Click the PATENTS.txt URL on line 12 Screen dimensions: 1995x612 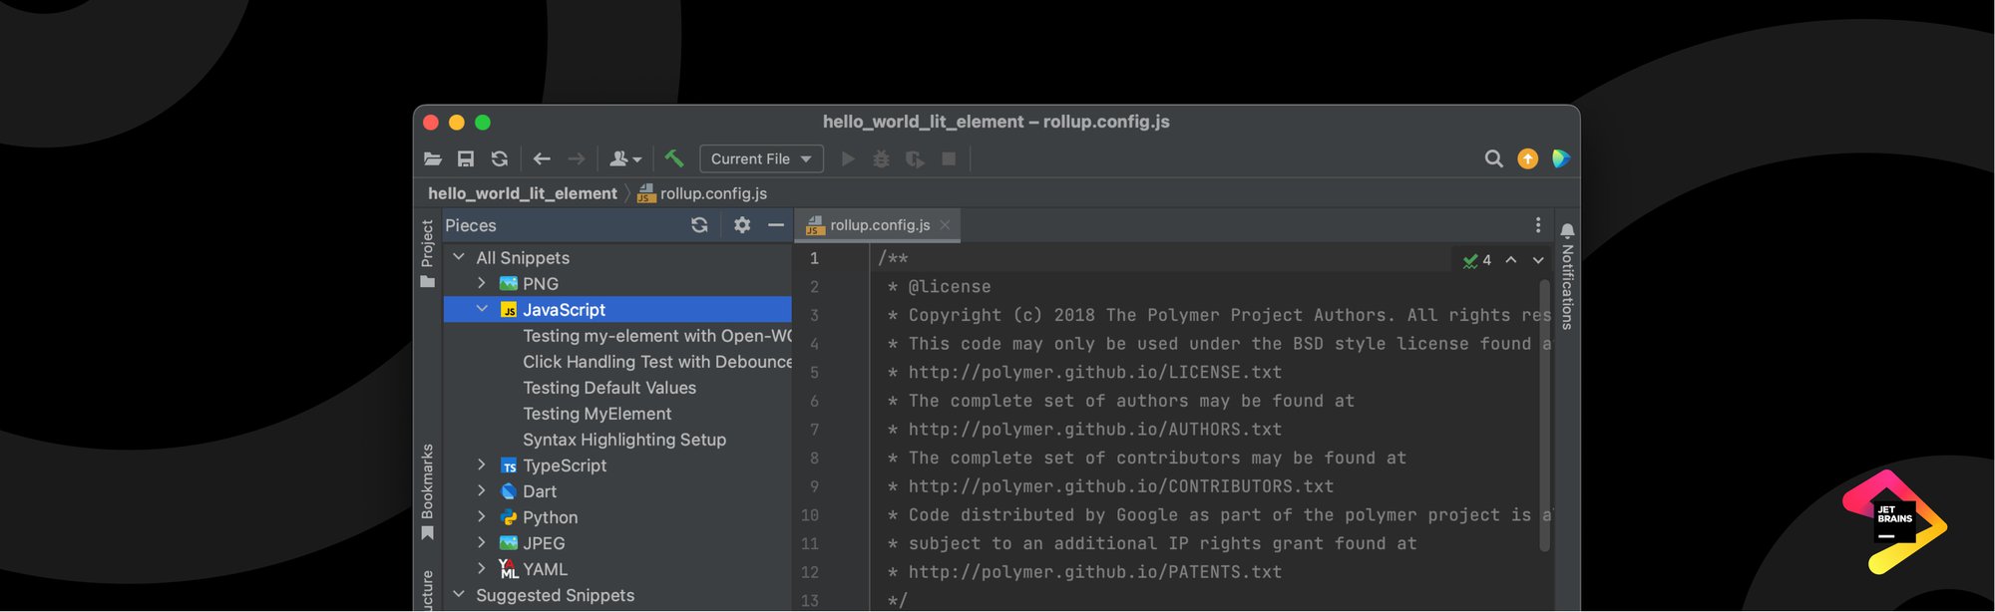[1095, 571]
